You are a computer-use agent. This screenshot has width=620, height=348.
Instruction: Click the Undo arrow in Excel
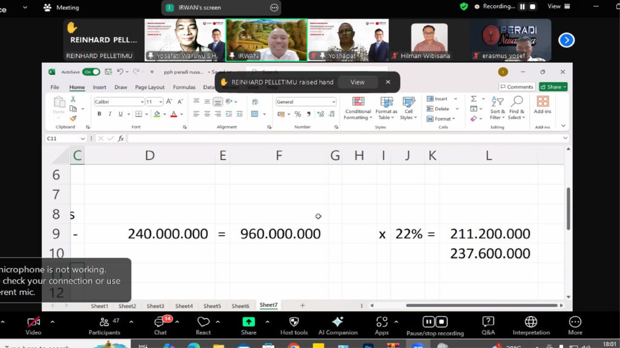pyautogui.click(x=120, y=72)
